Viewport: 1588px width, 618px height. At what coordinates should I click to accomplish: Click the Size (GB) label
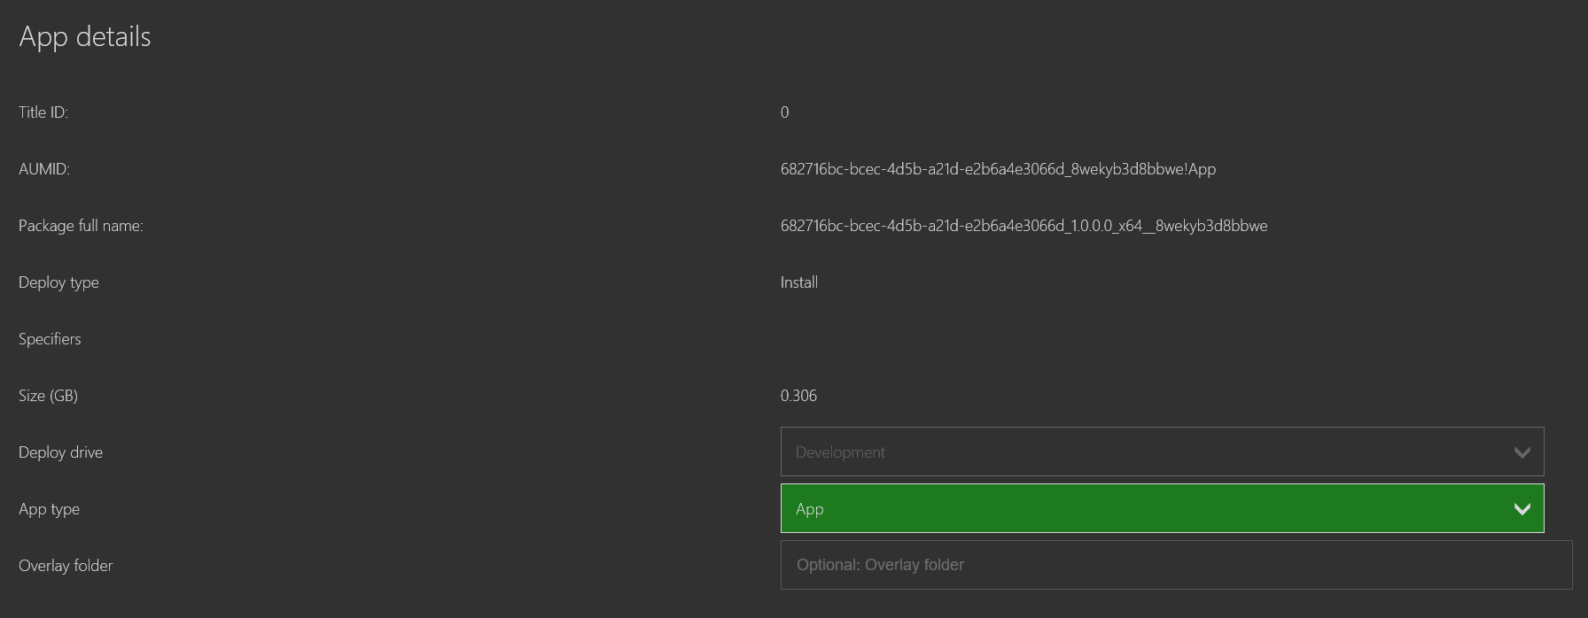tap(48, 396)
